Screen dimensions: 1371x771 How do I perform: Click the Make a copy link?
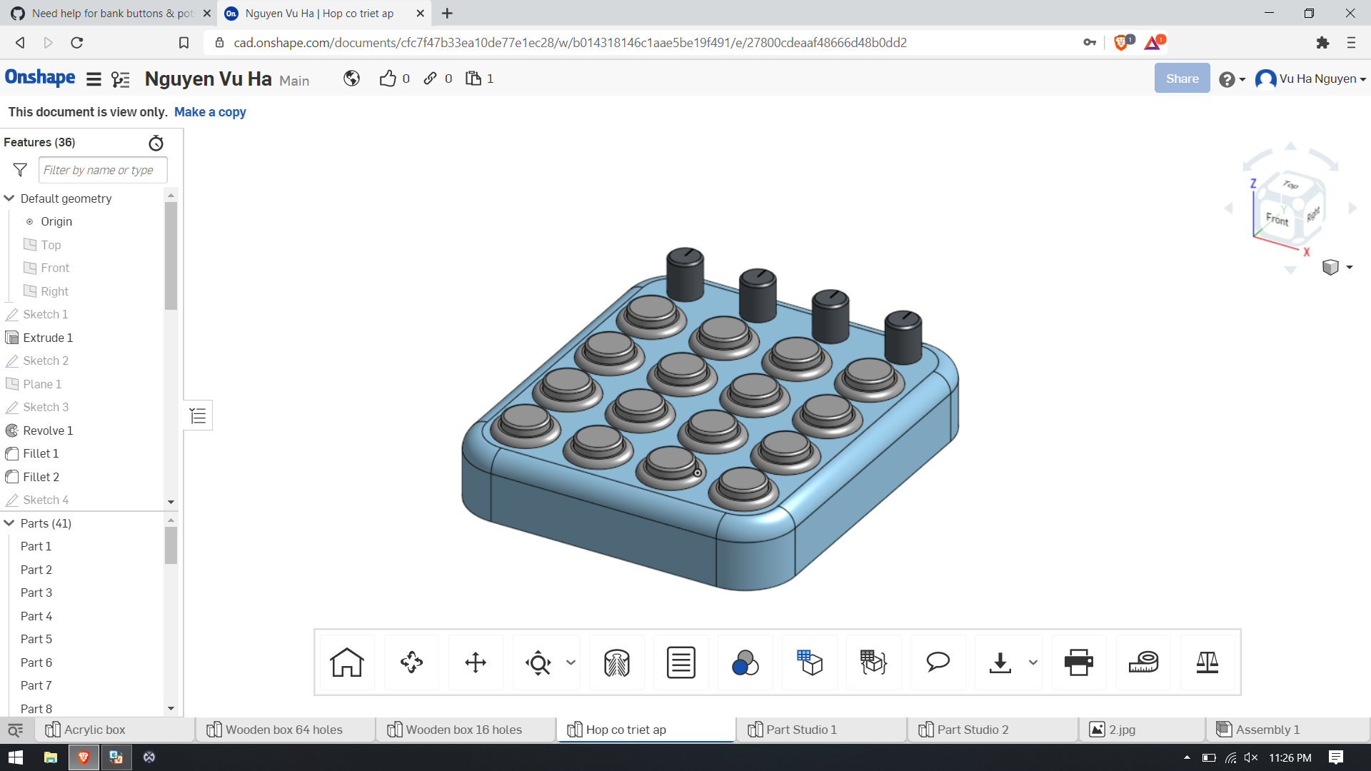click(210, 112)
